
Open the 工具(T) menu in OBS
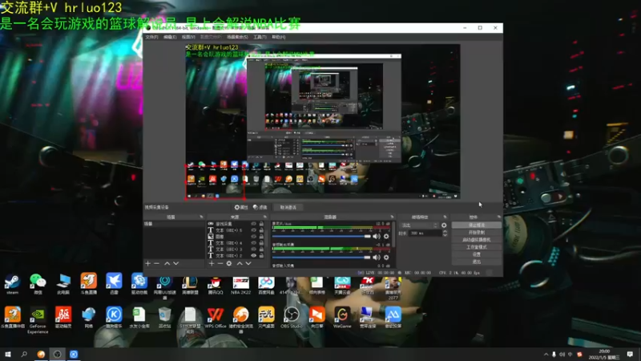point(260,37)
